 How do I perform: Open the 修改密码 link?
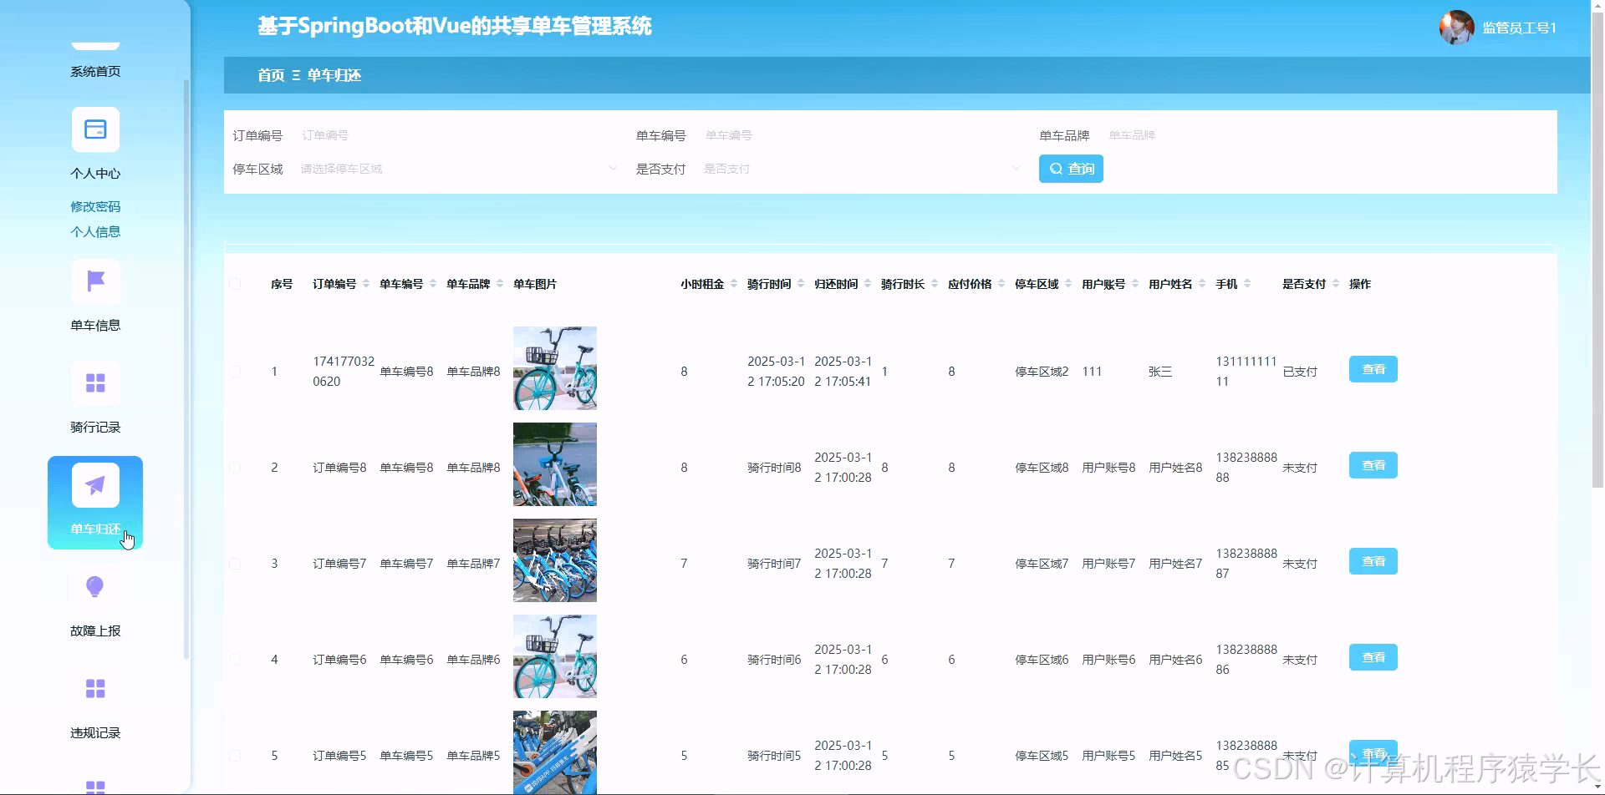[95, 206]
